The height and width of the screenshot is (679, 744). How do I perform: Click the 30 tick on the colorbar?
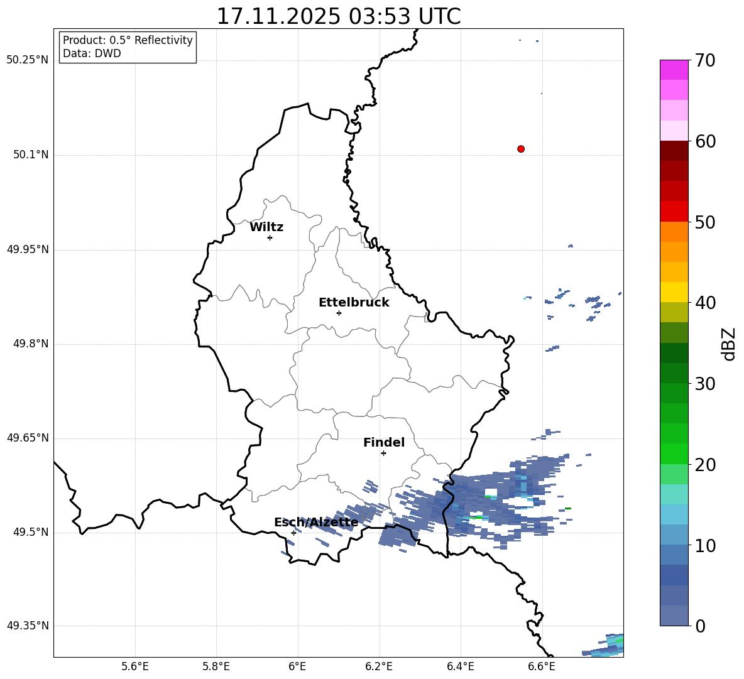click(x=705, y=384)
